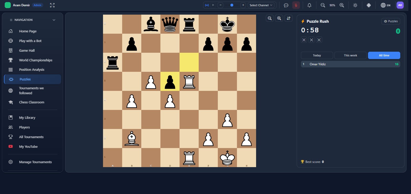Open the Chess Classroom section
The width and height of the screenshot is (411, 194).
click(x=33, y=102)
